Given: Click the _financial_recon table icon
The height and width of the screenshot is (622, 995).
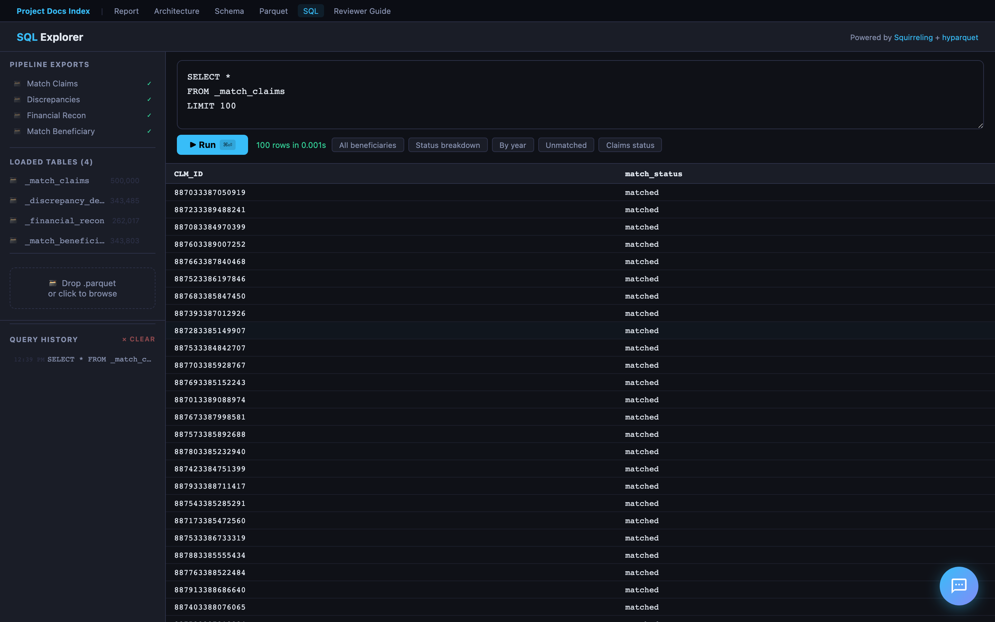Looking at the screenshot, I should [13, 220].
